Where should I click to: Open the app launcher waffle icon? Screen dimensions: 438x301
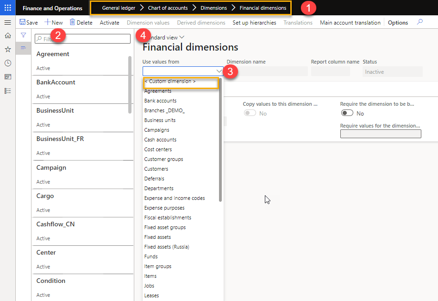(7, 8)
